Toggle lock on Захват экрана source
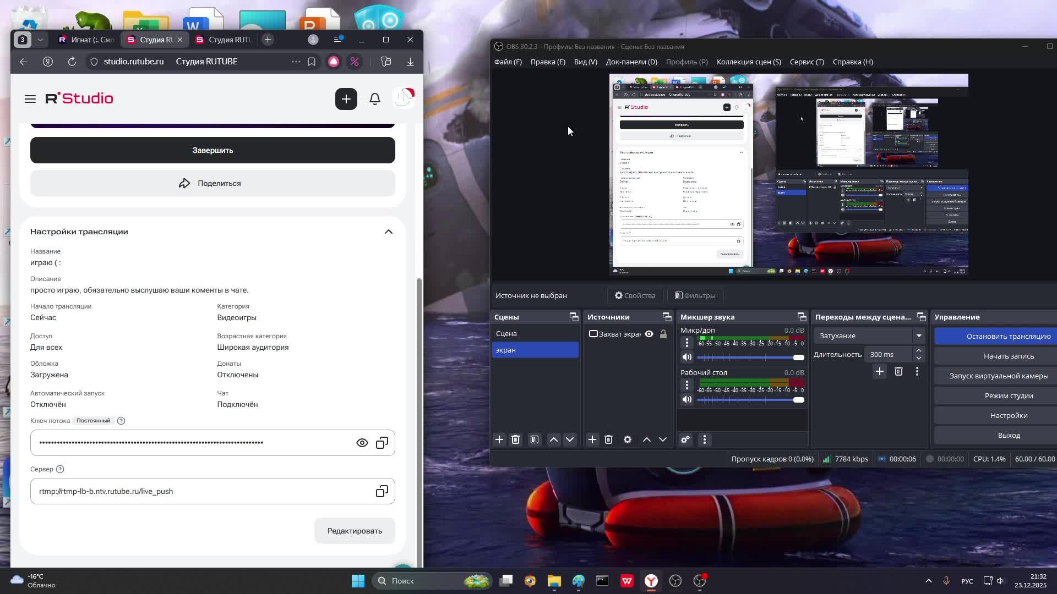1057x594 pixels. 663,334
